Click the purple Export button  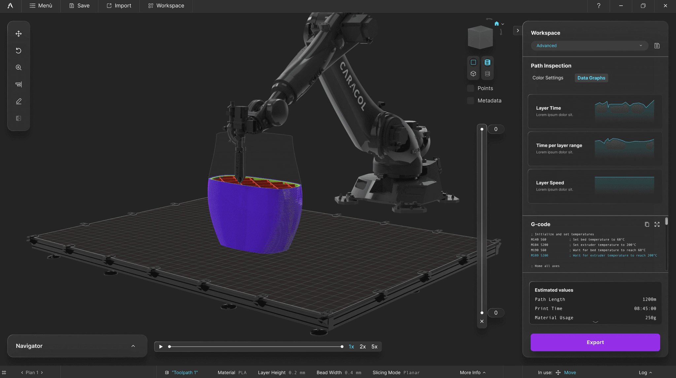click(x=595, y=342)
